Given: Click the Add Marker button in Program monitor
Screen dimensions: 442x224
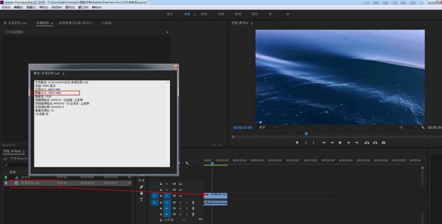Looking at the screenshot, I should point(297,142).
